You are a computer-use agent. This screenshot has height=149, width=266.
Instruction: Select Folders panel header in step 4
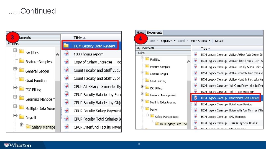163,53
